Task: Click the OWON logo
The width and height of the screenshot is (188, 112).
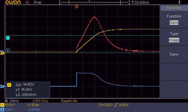Action: (13, 2)
